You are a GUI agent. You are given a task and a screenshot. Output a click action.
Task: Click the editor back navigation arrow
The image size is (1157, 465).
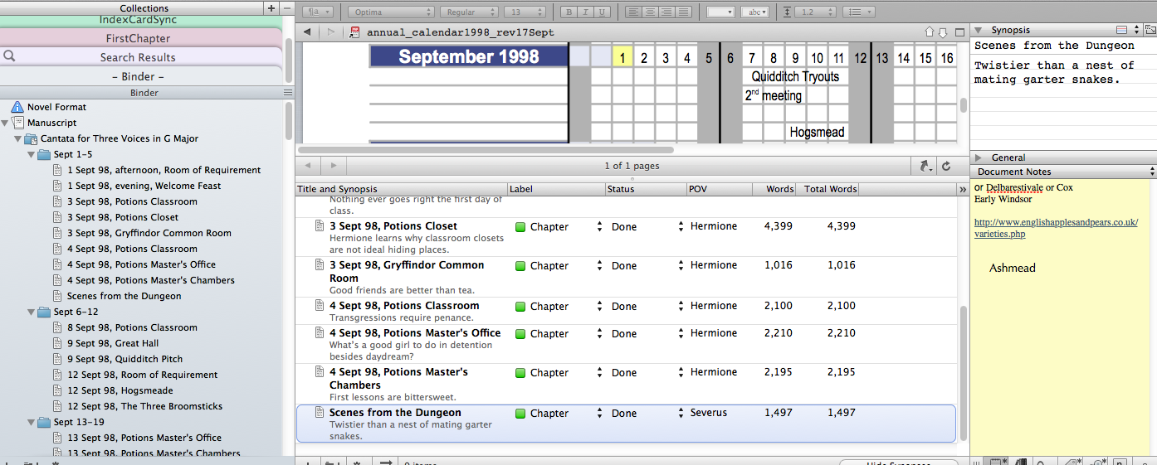click(307, 32)
